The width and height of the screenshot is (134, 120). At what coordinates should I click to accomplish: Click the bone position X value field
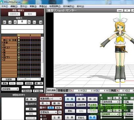[x=78, y=90]
